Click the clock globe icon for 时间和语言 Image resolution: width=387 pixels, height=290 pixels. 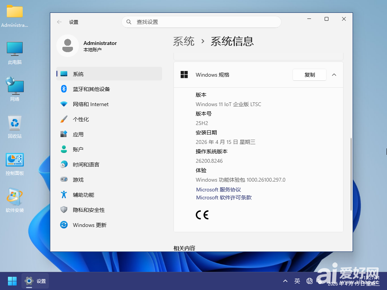[x=64, y=164]
